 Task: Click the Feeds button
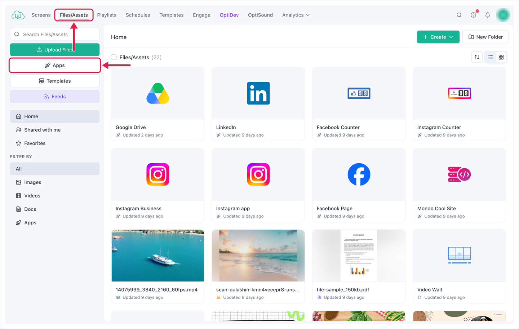[55, 96]
